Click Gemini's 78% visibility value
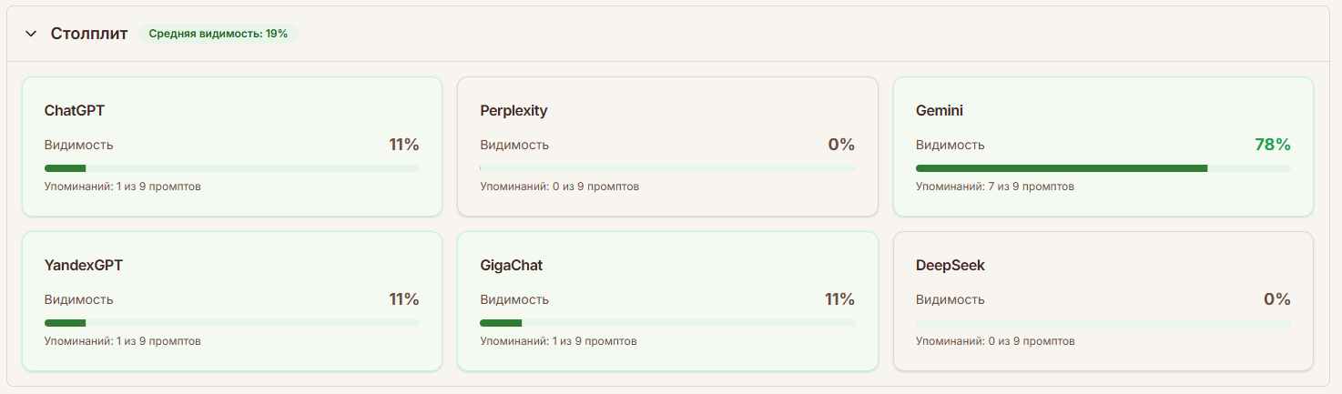 [1272, 145]
